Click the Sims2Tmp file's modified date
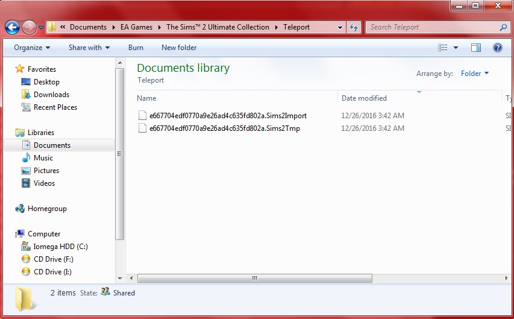This screenshot has width=514, height=319. 373,128
